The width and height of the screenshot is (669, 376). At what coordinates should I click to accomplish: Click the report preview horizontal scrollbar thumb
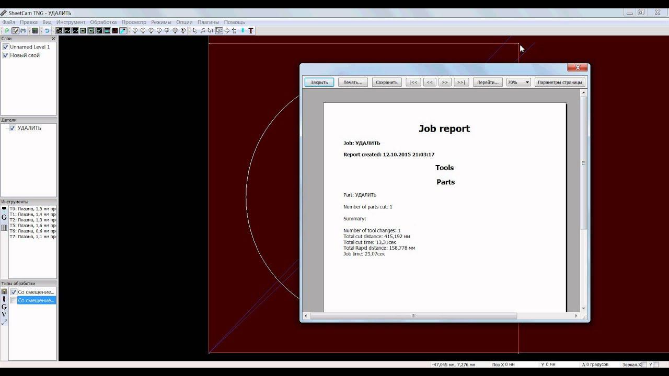point(413,316)
